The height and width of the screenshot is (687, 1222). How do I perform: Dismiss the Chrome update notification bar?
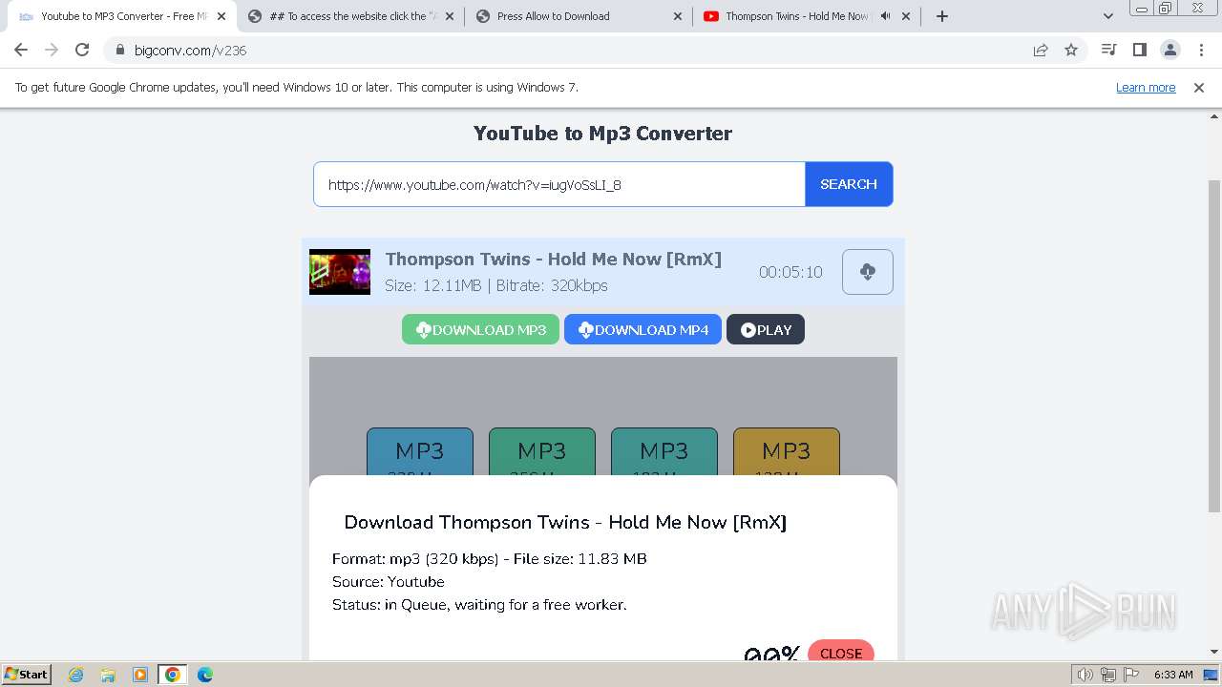(1199, 88)
